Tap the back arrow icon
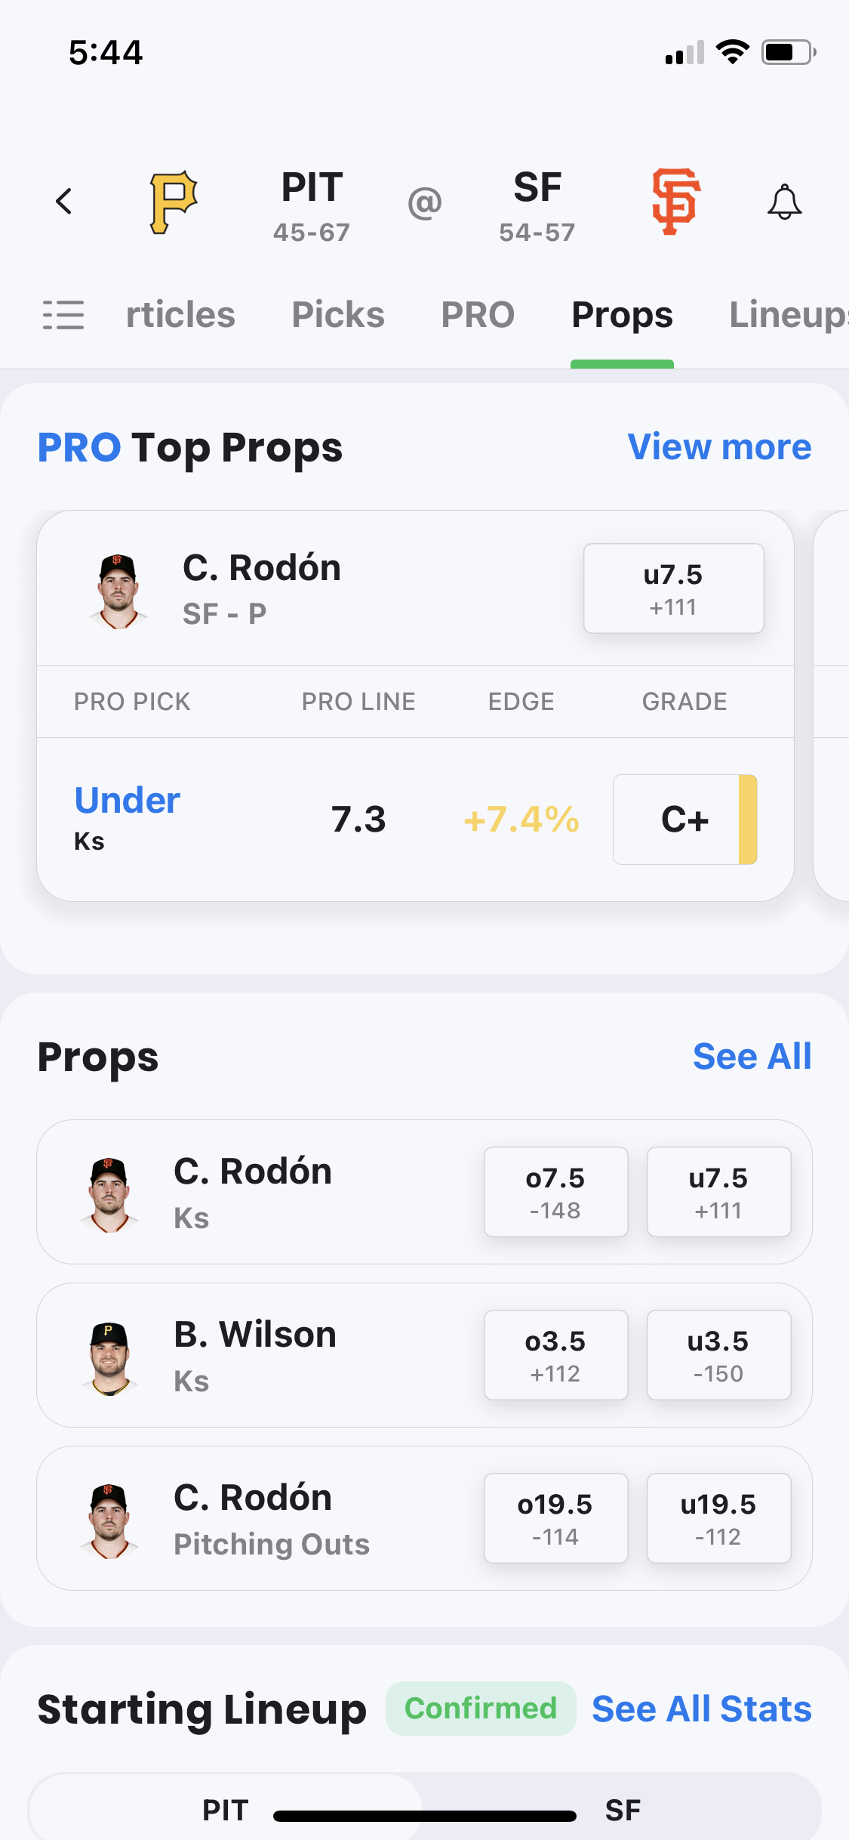Screen dimensions: 849x1840 [x=64, y=202]
